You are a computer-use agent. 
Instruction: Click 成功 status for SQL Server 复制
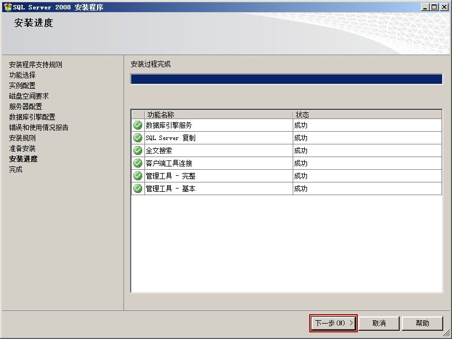[x=300, y=138]
